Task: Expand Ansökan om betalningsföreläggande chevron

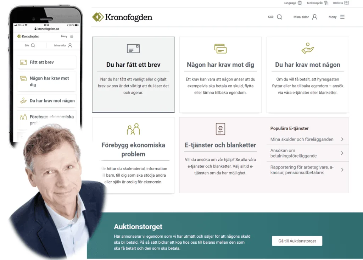Action: [342, 153]
